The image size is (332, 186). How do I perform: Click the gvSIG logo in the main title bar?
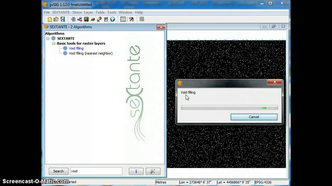tap(45, 4)
